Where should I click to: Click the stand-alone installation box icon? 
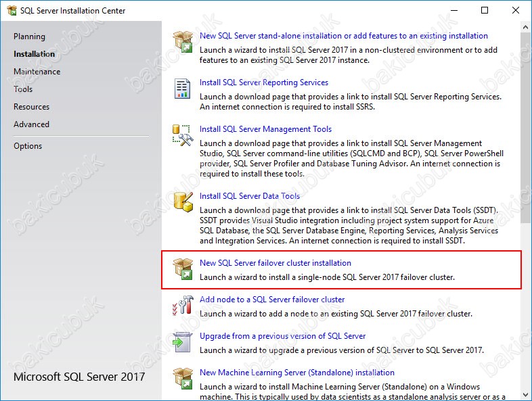(x=183, y=42)
